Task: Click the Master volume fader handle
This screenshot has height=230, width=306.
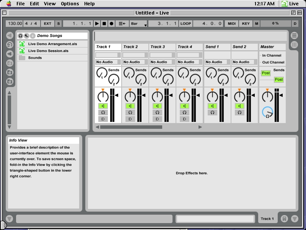Action: [281, 95]
